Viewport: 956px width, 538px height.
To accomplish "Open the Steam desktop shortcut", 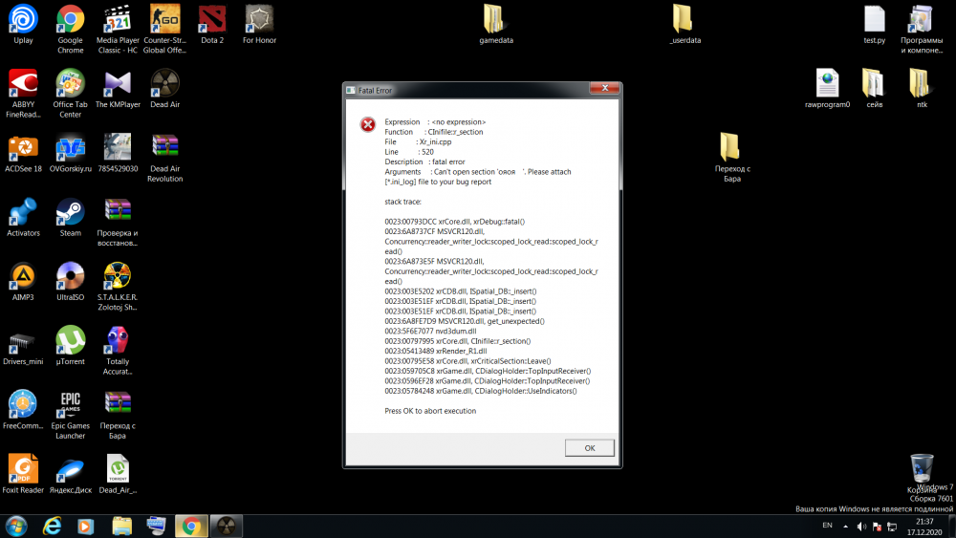I will click(x=70, y=215).
